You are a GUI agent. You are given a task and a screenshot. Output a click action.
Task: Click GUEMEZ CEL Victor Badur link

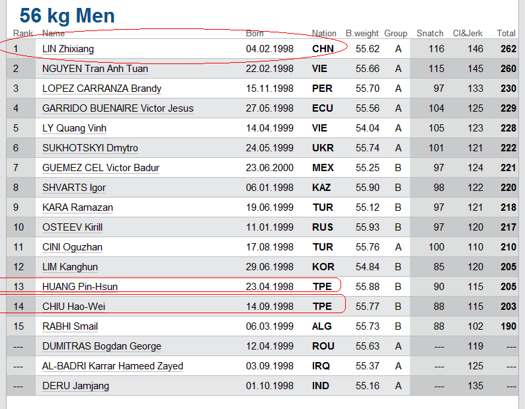click(101, 168)
